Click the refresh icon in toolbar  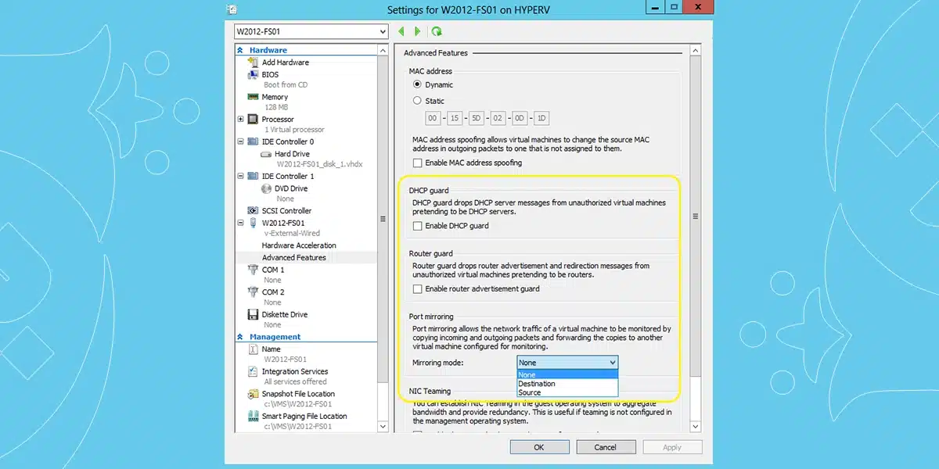tap(437, 31)
